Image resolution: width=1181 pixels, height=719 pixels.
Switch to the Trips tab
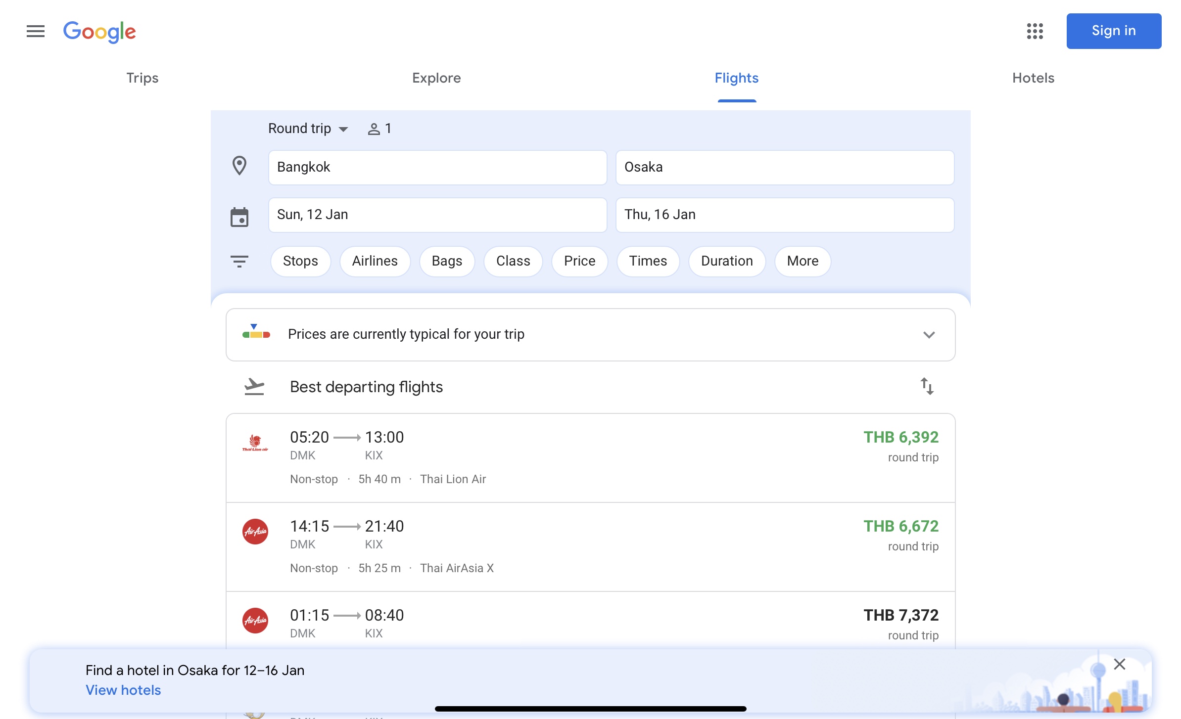[x=142, y=78]
